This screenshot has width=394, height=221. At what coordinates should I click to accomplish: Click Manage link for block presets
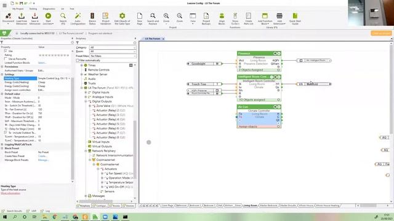pyautogui.click(x=43, y=160)
